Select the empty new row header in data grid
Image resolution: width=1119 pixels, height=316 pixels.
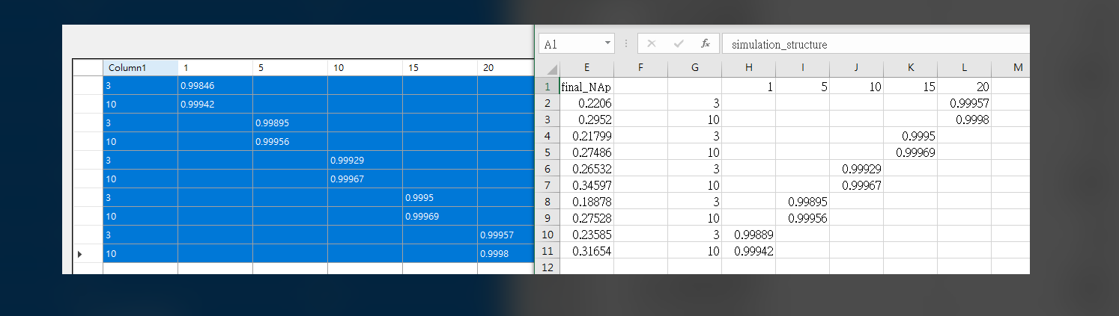pos(88,268)
